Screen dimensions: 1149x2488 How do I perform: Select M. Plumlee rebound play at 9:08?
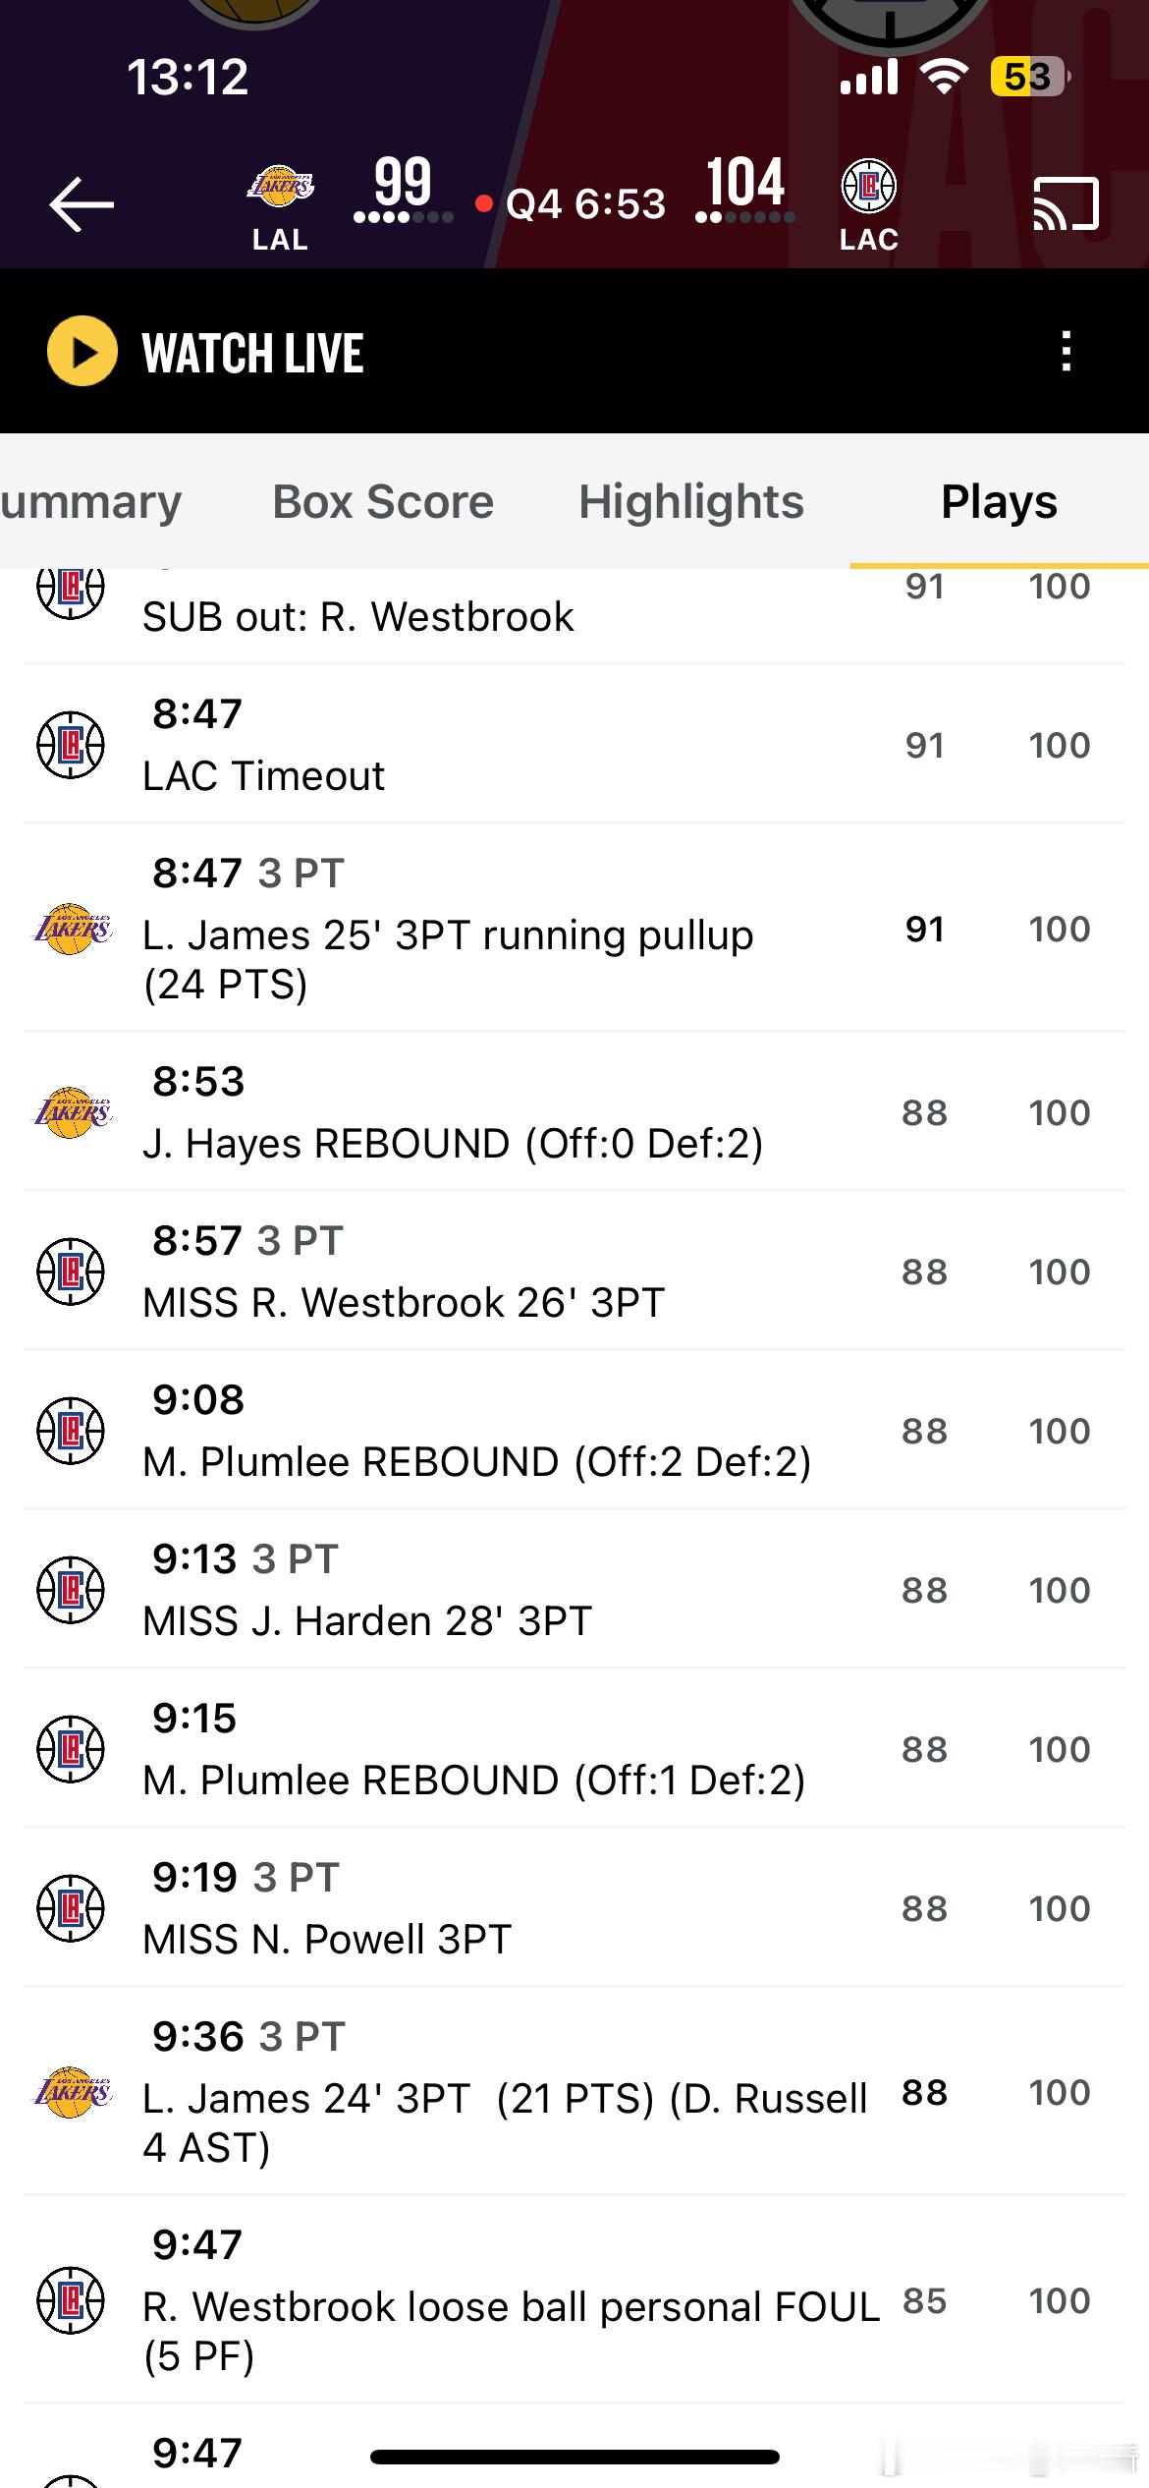tap(476, 1461)
